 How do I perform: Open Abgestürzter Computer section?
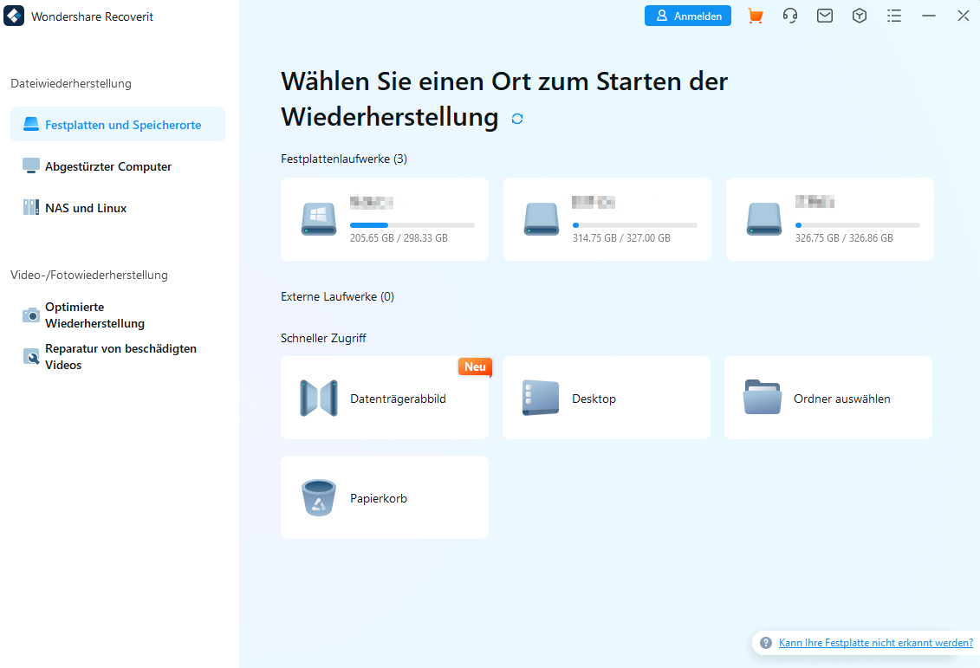pyautogui.click(x=108, y=166)
